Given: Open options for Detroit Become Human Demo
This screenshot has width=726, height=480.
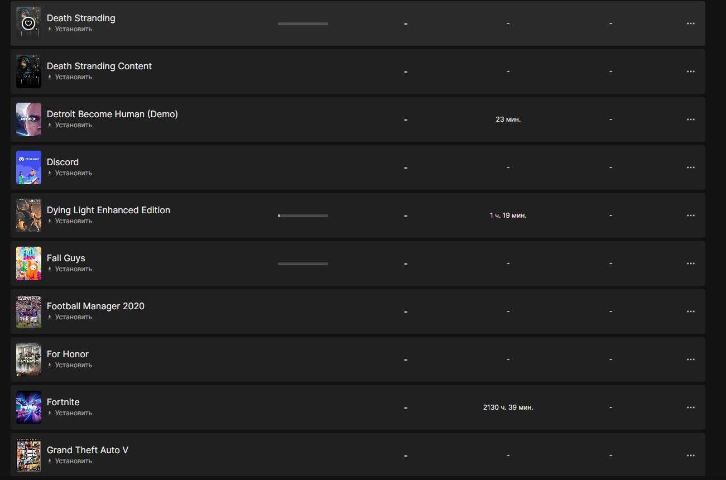Looking at the screenshot, I should click(x=690, y=119).
